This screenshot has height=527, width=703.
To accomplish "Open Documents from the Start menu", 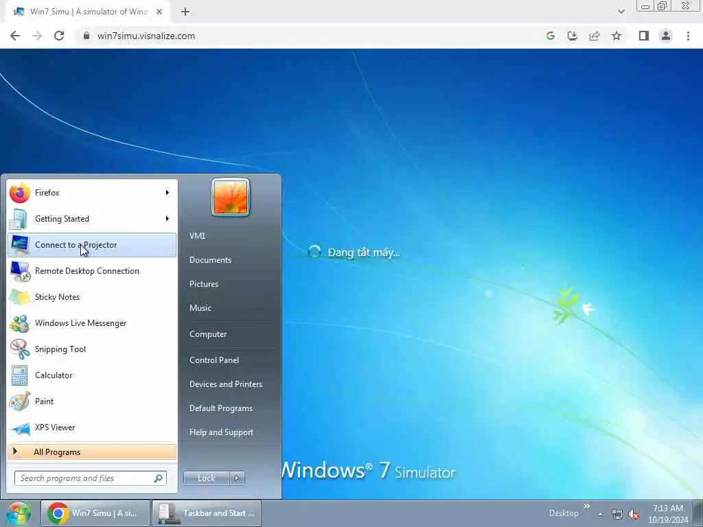I will click(210, 260).
